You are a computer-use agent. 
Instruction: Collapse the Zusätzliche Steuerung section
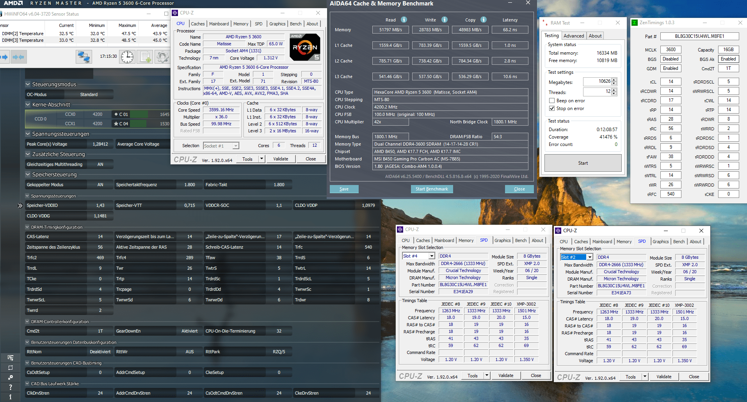point(28,154)
